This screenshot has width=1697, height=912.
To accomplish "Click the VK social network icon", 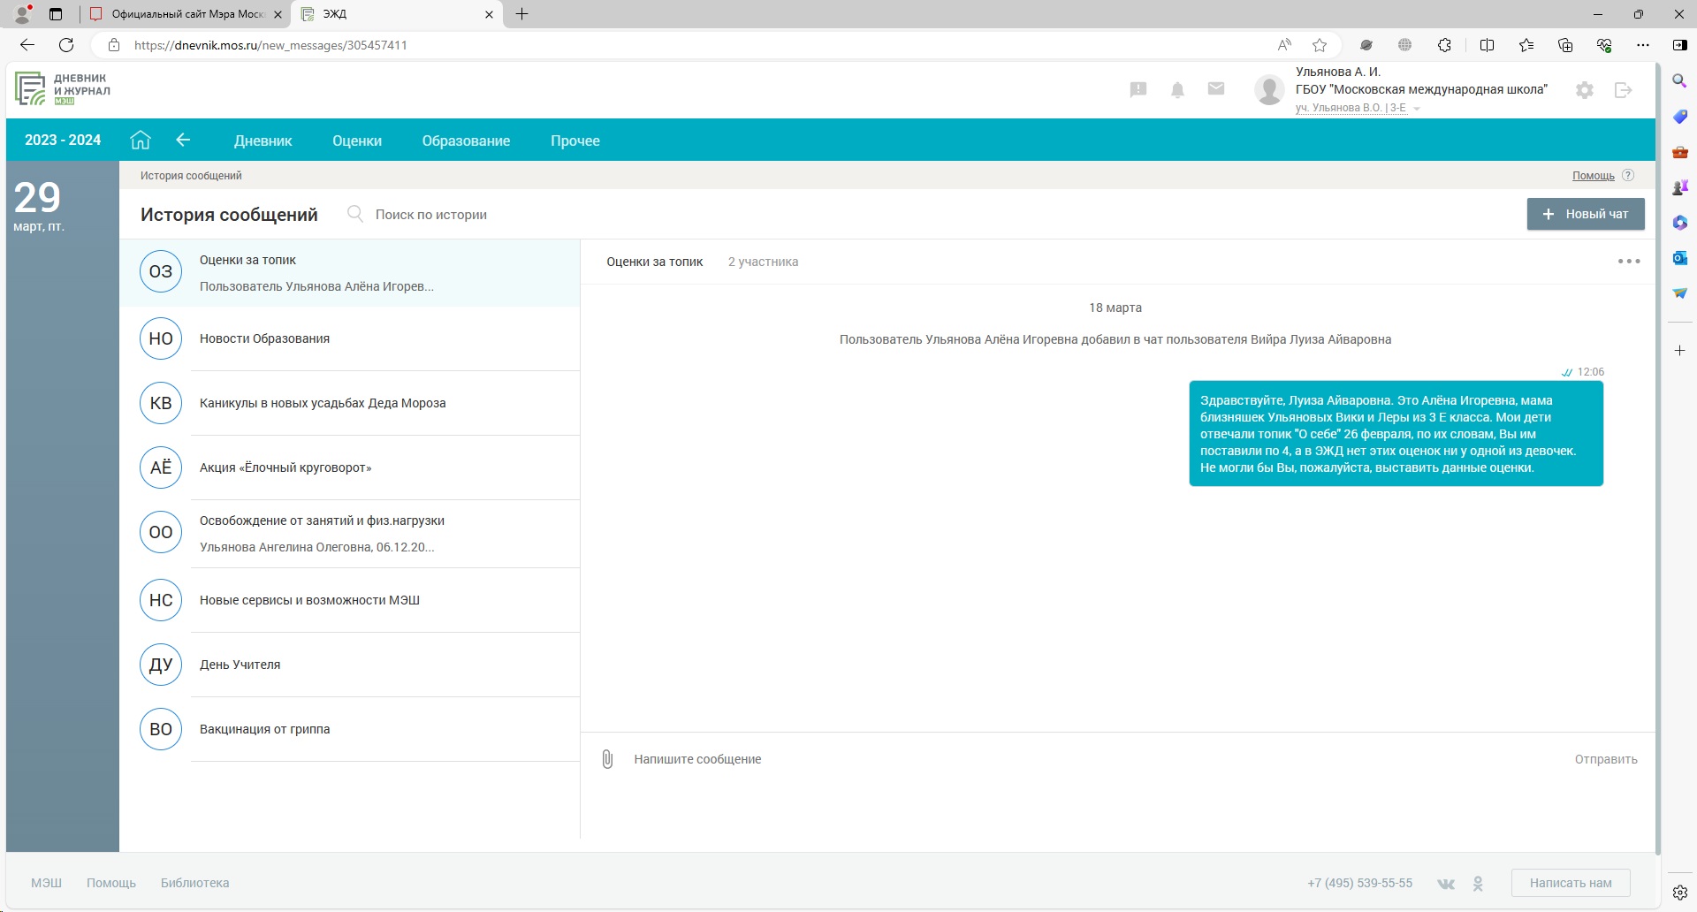I will 1446,884.
